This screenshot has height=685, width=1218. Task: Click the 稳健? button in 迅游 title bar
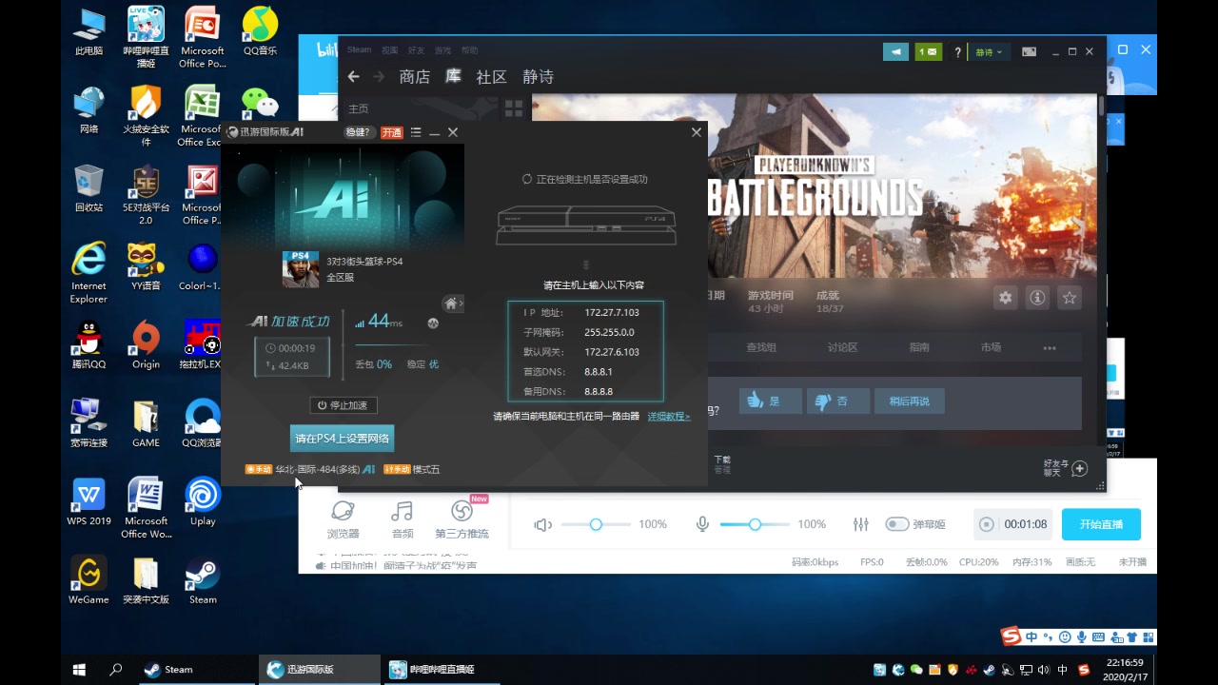coord(358,132)
